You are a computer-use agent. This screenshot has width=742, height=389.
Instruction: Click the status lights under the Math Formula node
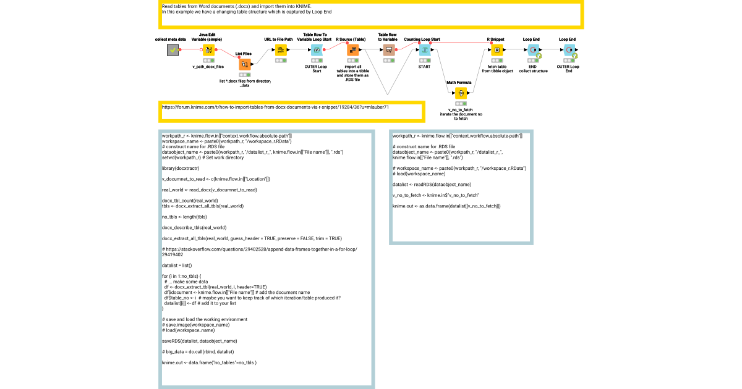[461, 104]
